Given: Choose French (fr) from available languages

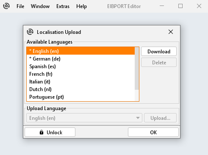Looking at the screenshot, I should (x=80, y=74).
